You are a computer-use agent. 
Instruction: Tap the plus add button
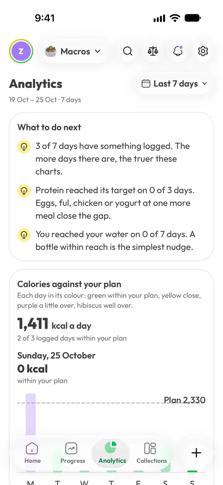196,453
